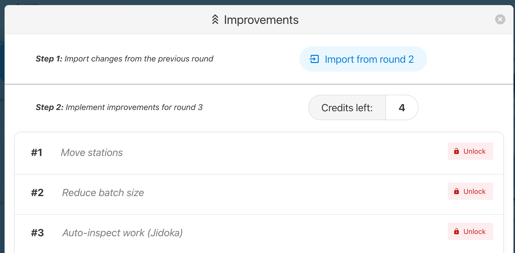This screenshot has width=515, height=253.
Task: Click the Credits left label
Action: click(347, 108)
